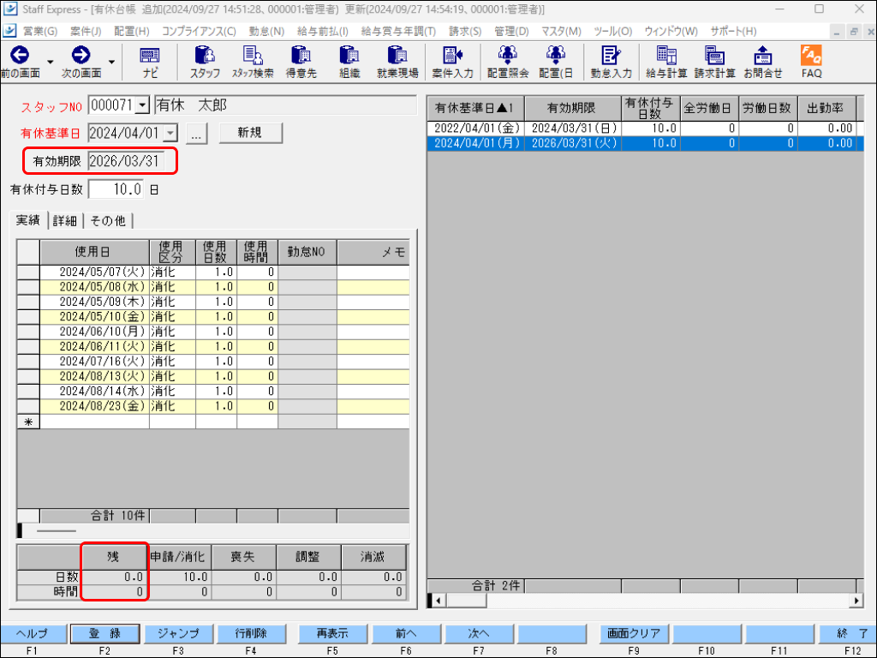Switch to the 詳細 tab

click(65, 221)
